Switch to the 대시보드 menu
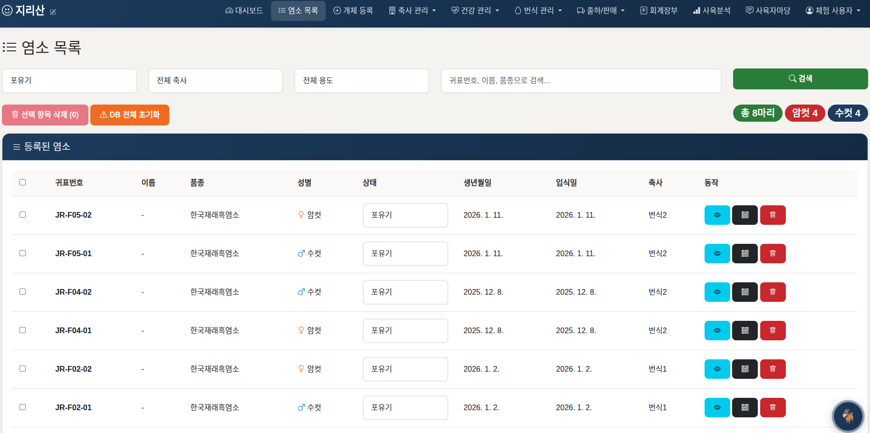 [244, 10]
